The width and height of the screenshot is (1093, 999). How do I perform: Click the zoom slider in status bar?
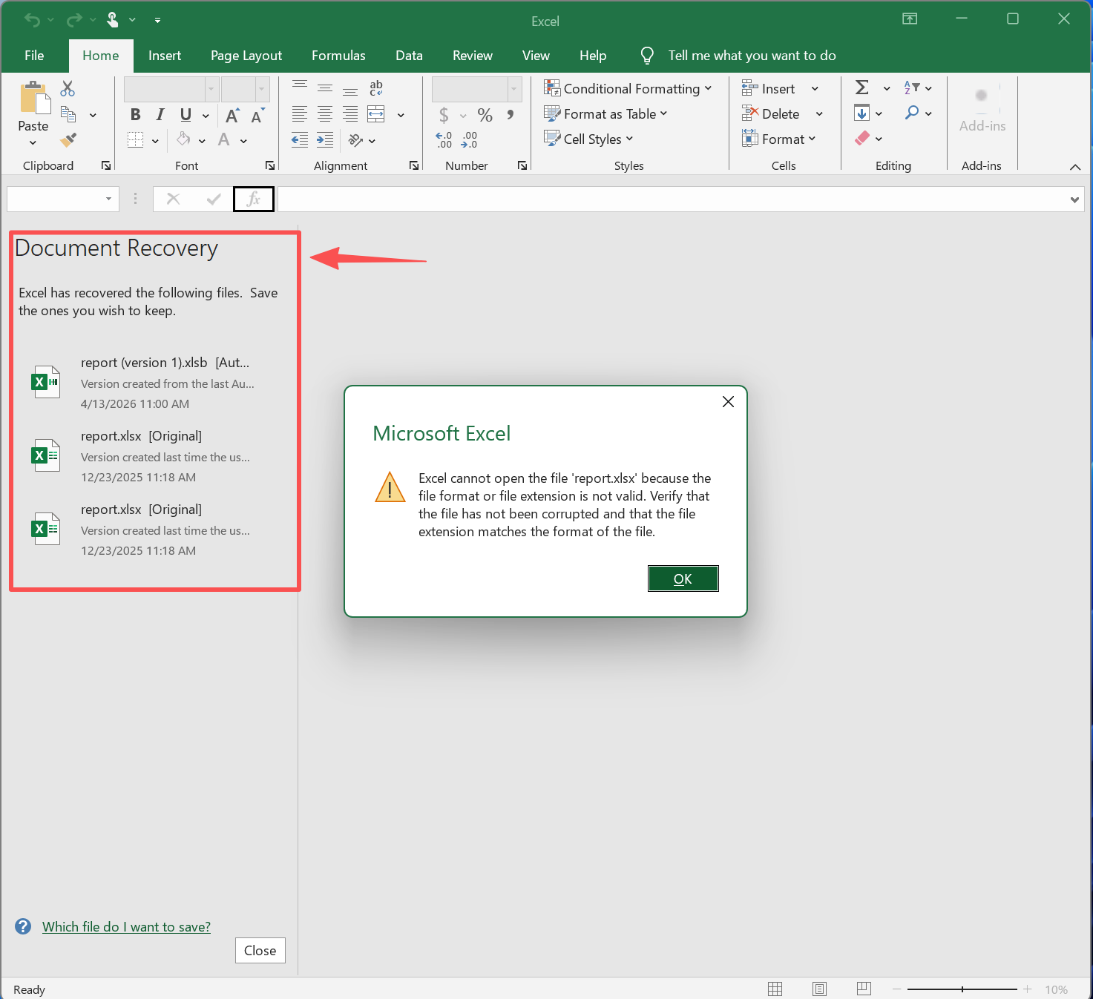pos(962,989)
